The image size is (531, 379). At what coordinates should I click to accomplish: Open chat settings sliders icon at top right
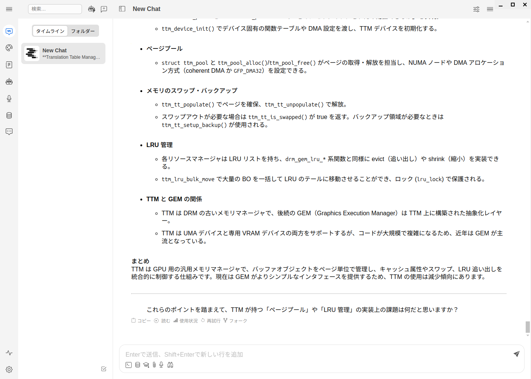pos(476,9)
